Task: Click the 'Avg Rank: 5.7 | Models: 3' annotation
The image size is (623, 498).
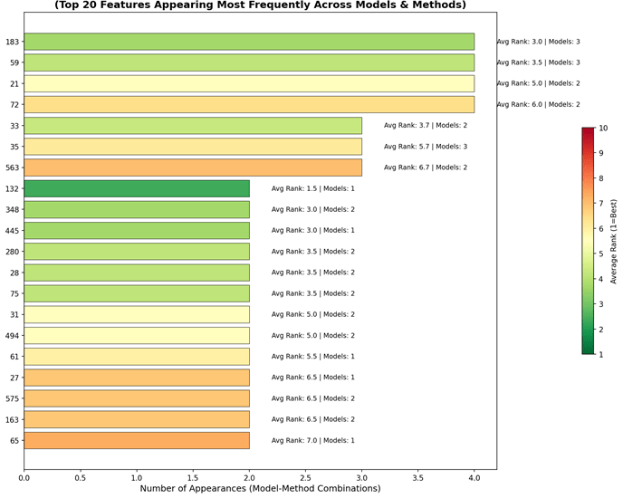Action: [425, 147]
